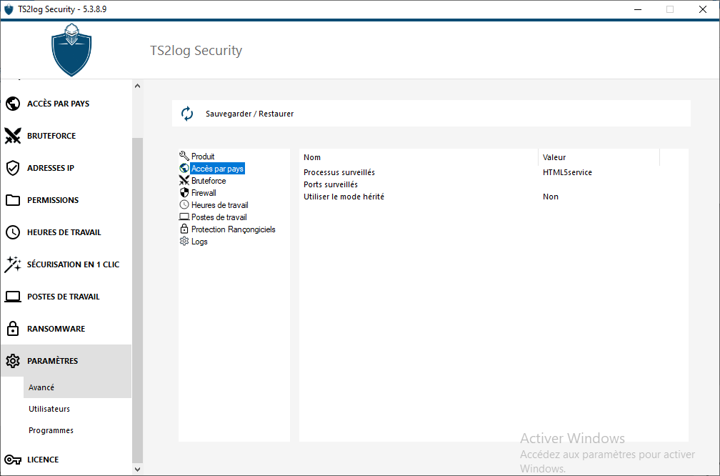Click the sidebar scrollbar thumb
720x476 pixels.
[137, 300]
